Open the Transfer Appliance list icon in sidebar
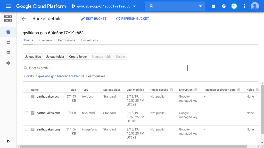264x148 pixels. point(8,52)
